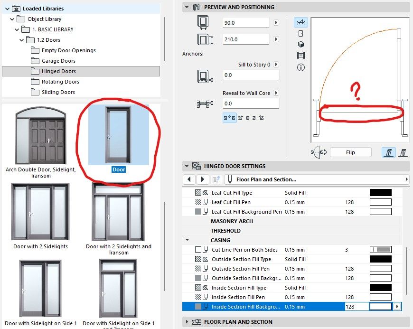This screenshot has width=413, height=329.
Task: Click the Leaf Cut Fill Background Pen gray icon
Action: (x=198, y=212)
